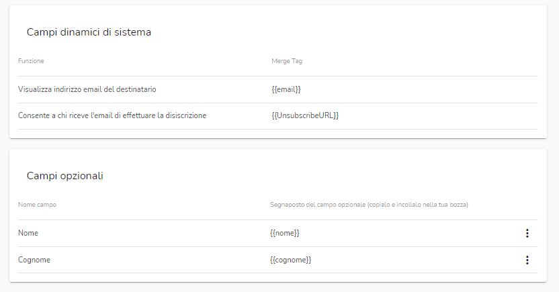559x292 pixels.
Task: Click the Nome optional field name
Action: (28, 233)
